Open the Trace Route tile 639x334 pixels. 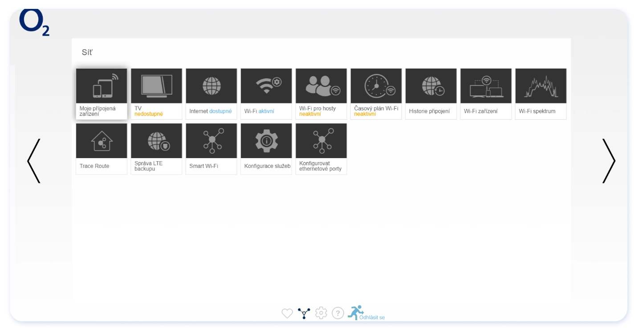point(102,148)
